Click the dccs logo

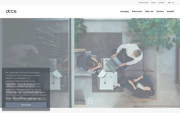(x=11, y=11)
